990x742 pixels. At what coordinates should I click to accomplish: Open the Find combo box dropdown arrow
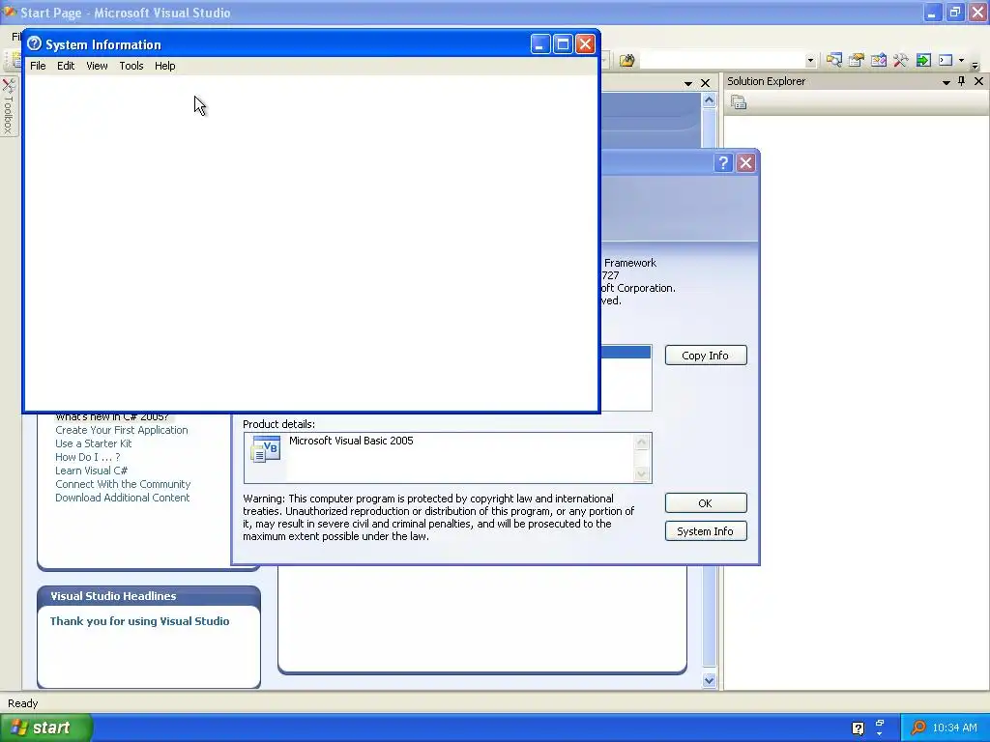[810, 61]
